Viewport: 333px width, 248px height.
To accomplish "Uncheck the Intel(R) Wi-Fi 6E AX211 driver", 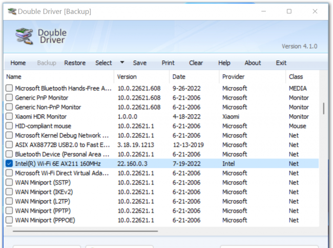I will (x=9, y=163).
